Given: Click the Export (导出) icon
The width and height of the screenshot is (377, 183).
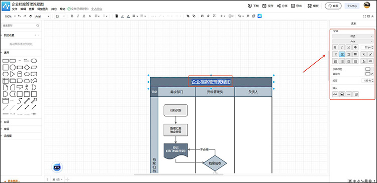Looking at the screenshot, I should pyautogui.click(x=293, y=6).
